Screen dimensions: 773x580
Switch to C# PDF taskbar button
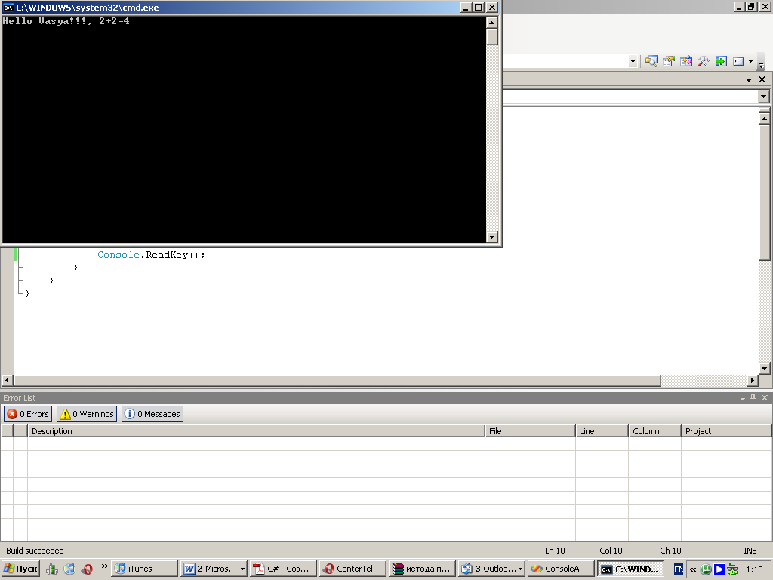282,569
